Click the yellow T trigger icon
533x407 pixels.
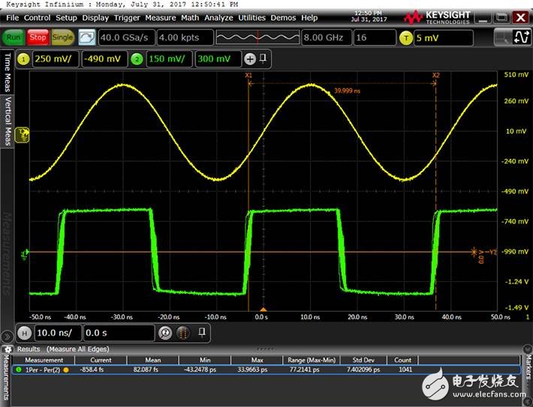point(405,38)
